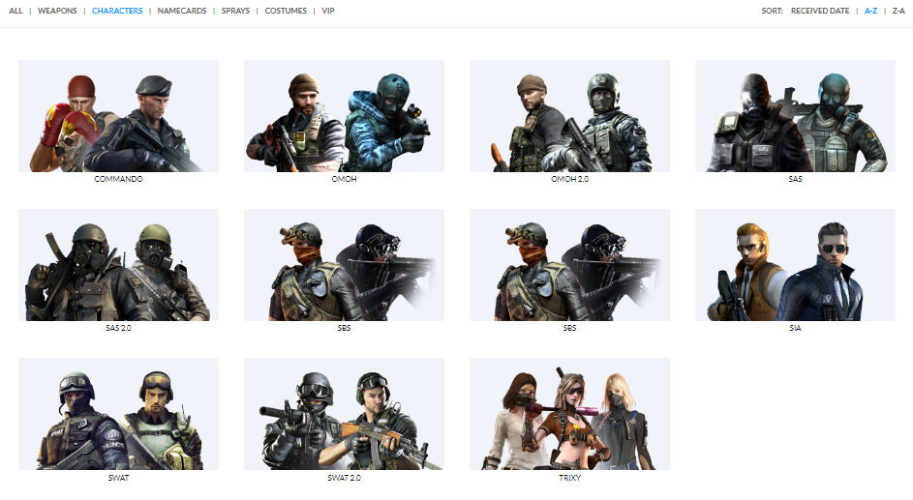This screenshot has height=500, width=913.
Task: Click the TRIXY caption text
Action: (569, 478)
